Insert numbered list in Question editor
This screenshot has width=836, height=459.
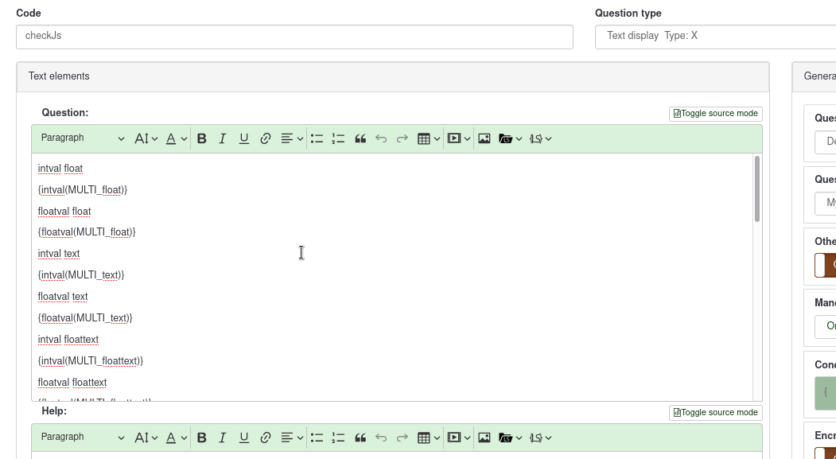point(338,138)
